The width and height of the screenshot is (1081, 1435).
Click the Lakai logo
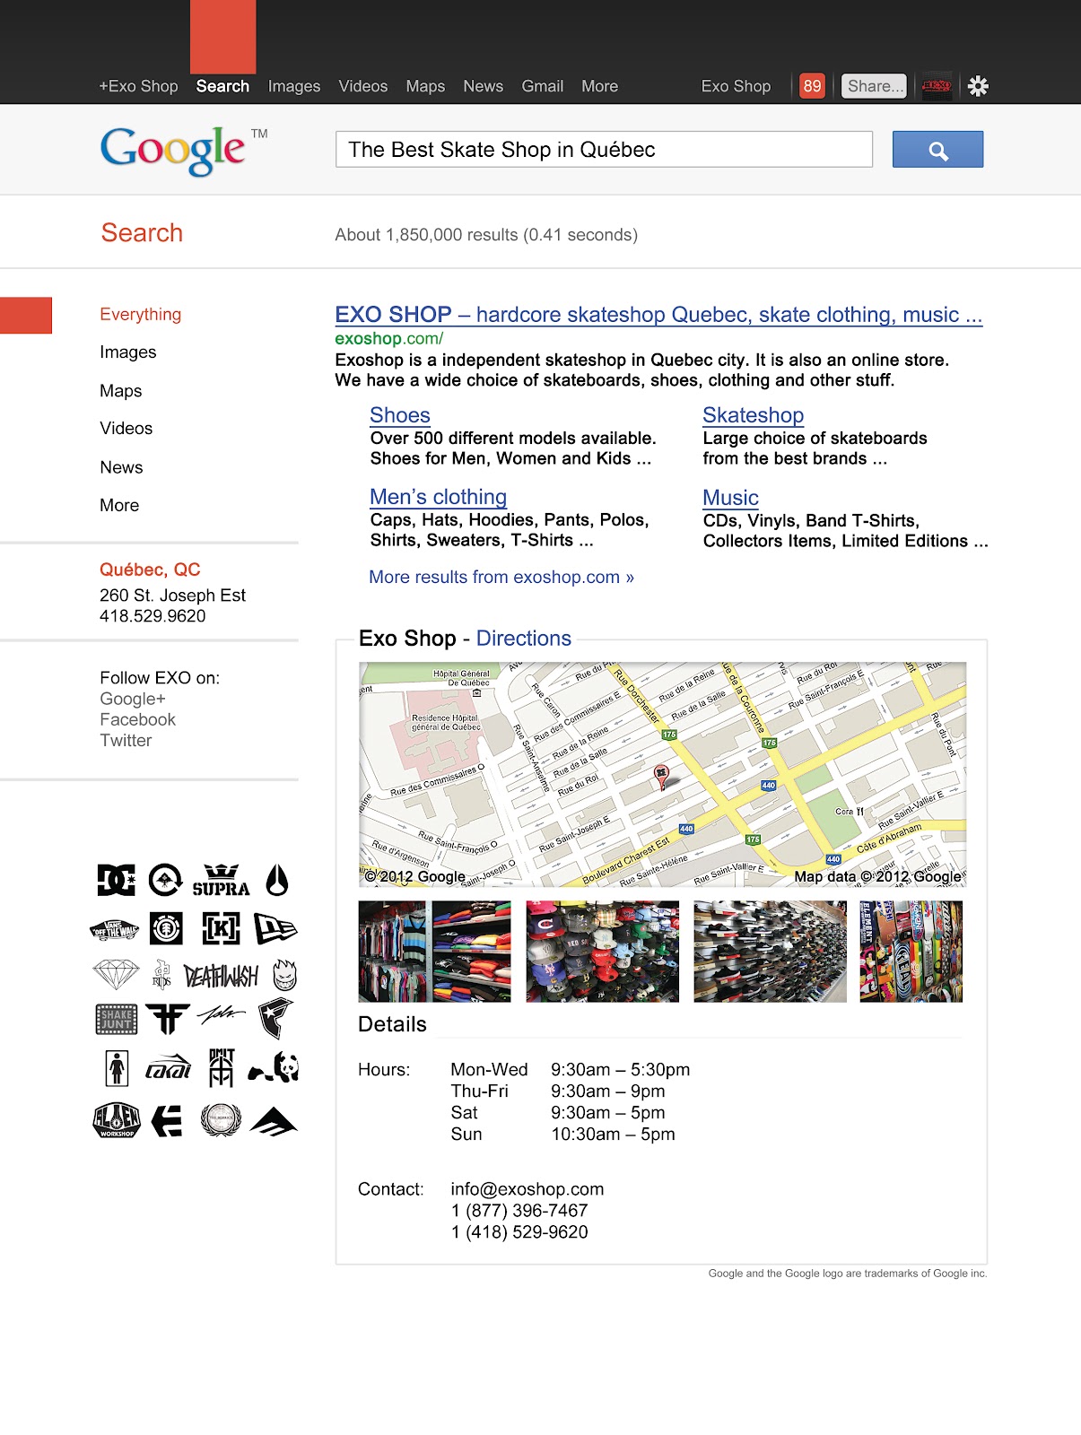click(169, 1067)
